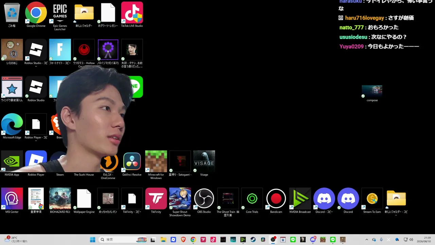The width and height of the screenshot is (435, 245).
Task: Open the weather widget showing 26°C
Action: [16, 240]
